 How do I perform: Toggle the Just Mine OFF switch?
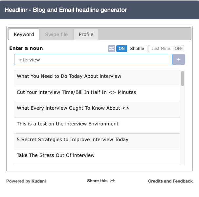tap(178, 49)
